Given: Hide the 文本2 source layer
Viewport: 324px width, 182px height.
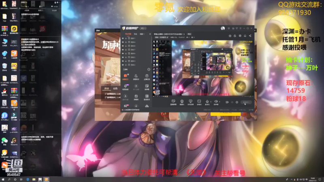Looking at the screenshot, I should coord(123,65).
